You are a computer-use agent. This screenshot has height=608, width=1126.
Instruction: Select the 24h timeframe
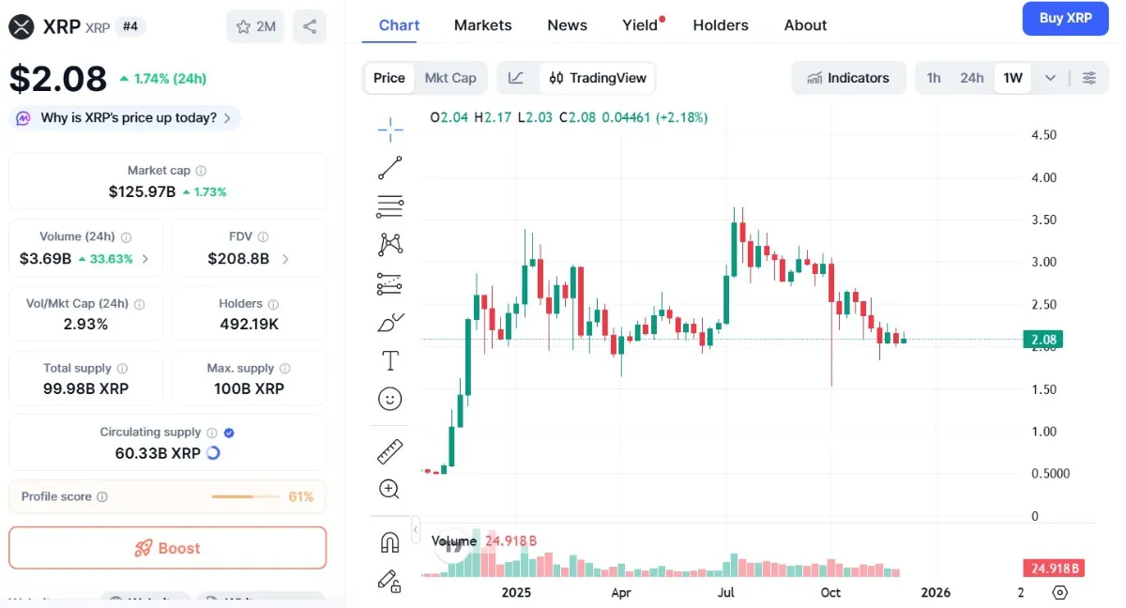point(972,78)
